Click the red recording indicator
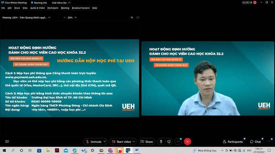 [255, 2]
